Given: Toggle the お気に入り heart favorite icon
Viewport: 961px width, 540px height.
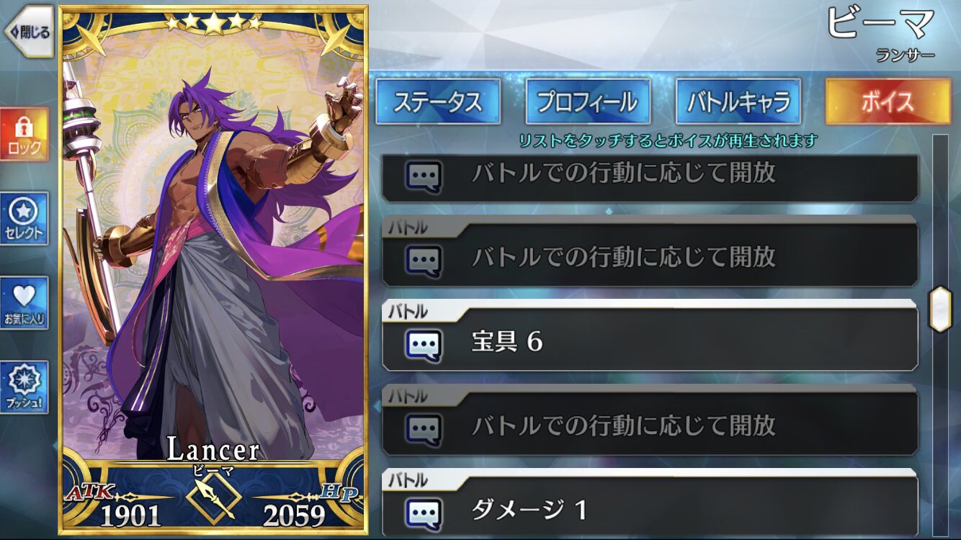Looking at the screenshot, I should pos(24,303).
